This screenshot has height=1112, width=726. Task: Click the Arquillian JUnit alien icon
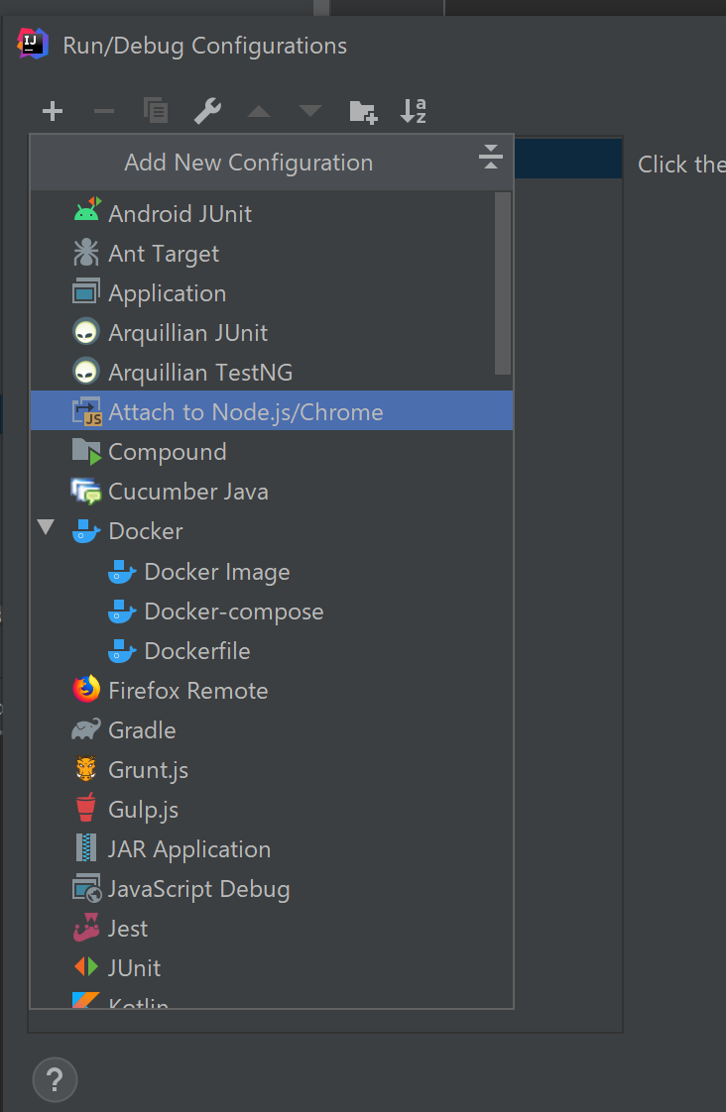coord(86,331)
